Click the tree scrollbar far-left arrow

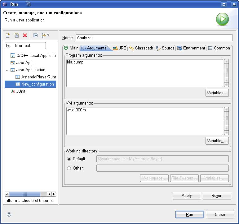point(7,194)
